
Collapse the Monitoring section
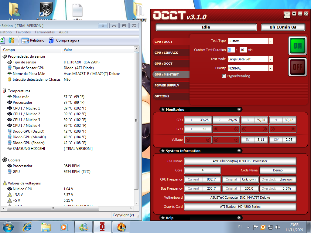(239, 110)
